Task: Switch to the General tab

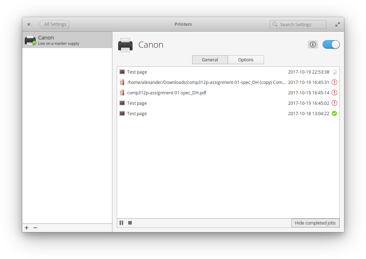Action: tap(210, 60)
